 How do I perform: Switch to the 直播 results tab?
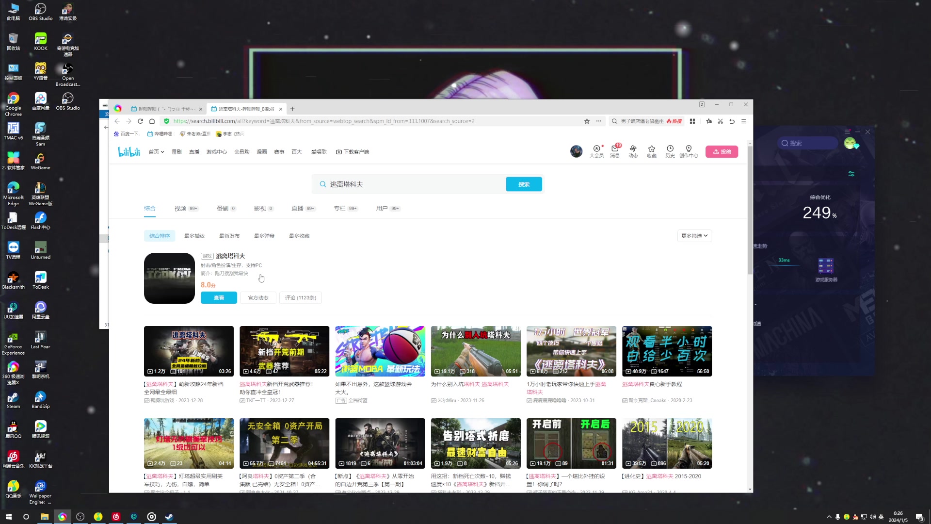click(x=304, y=209)
